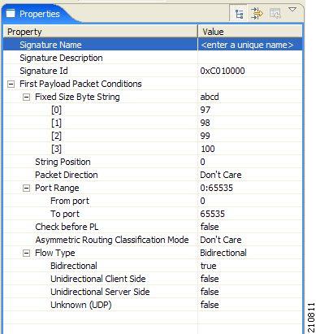The image size is (316, 334).
Task: Click the Flow Type Bidirectional value
Action: click(223, 253)
